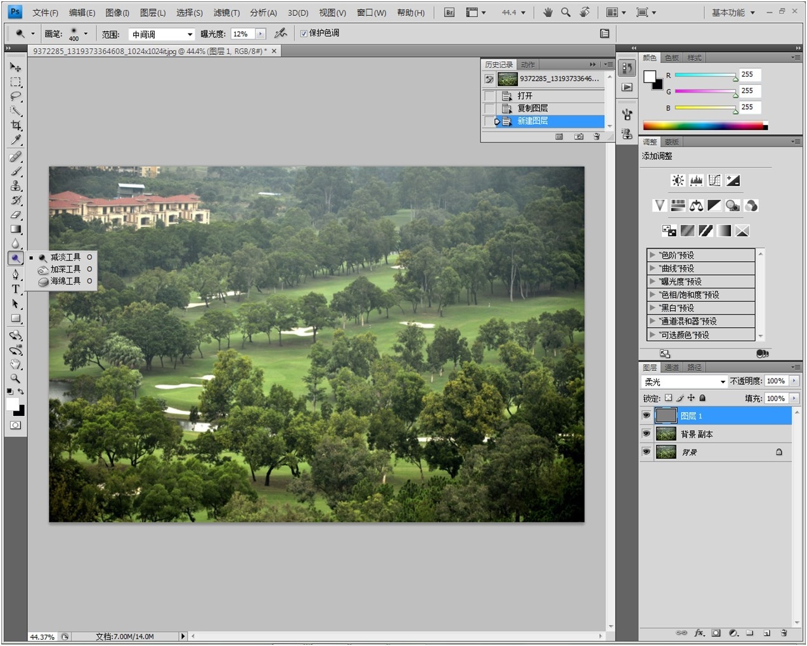Toggle visibility of 图层 1
This screenshot has width=807, height=646.
tap(646, 415)
